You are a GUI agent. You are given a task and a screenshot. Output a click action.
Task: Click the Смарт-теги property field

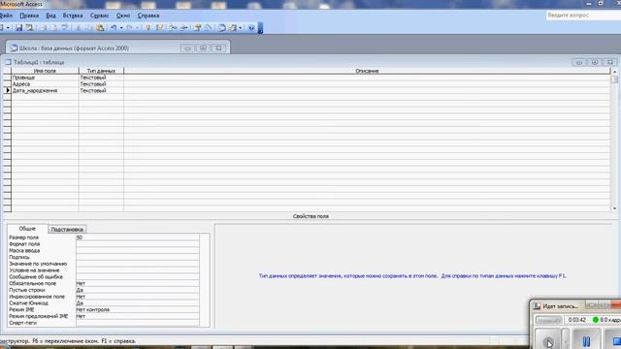138,323
